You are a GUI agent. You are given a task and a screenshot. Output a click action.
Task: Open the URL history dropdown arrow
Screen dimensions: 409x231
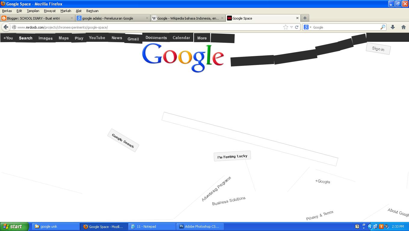(291, 27)
